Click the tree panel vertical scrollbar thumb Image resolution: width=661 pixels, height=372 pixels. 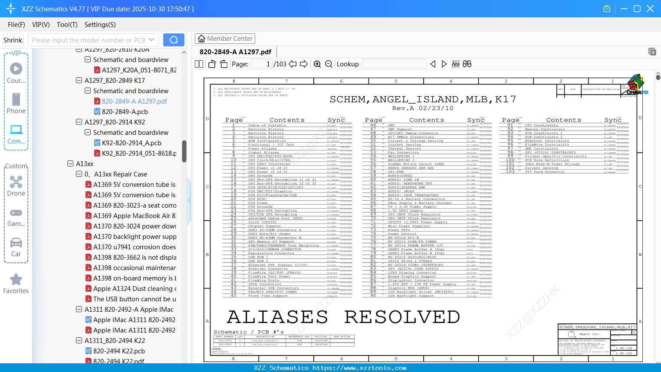pos(184,151)
